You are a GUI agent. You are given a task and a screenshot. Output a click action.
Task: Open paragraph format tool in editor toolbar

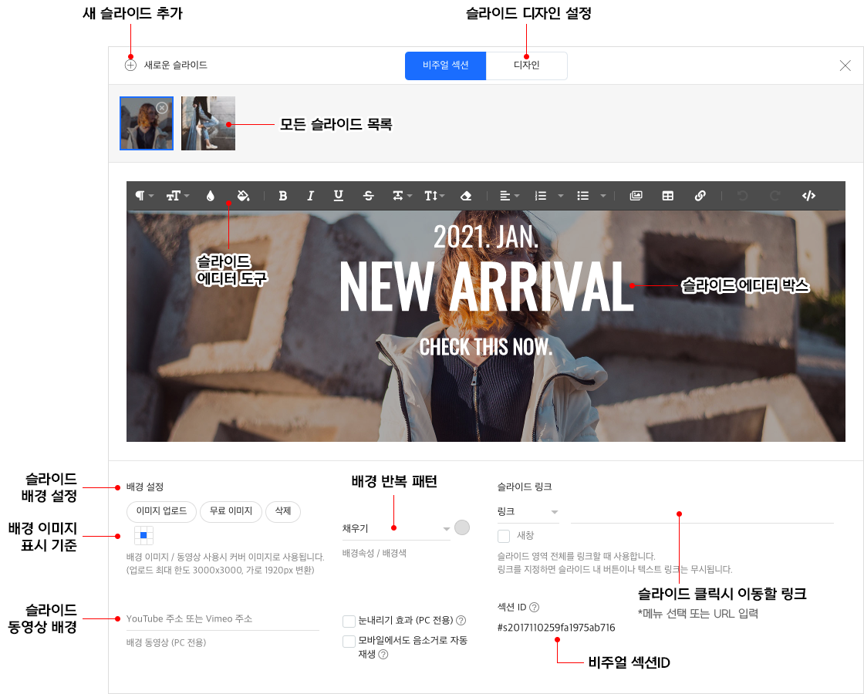144,196
